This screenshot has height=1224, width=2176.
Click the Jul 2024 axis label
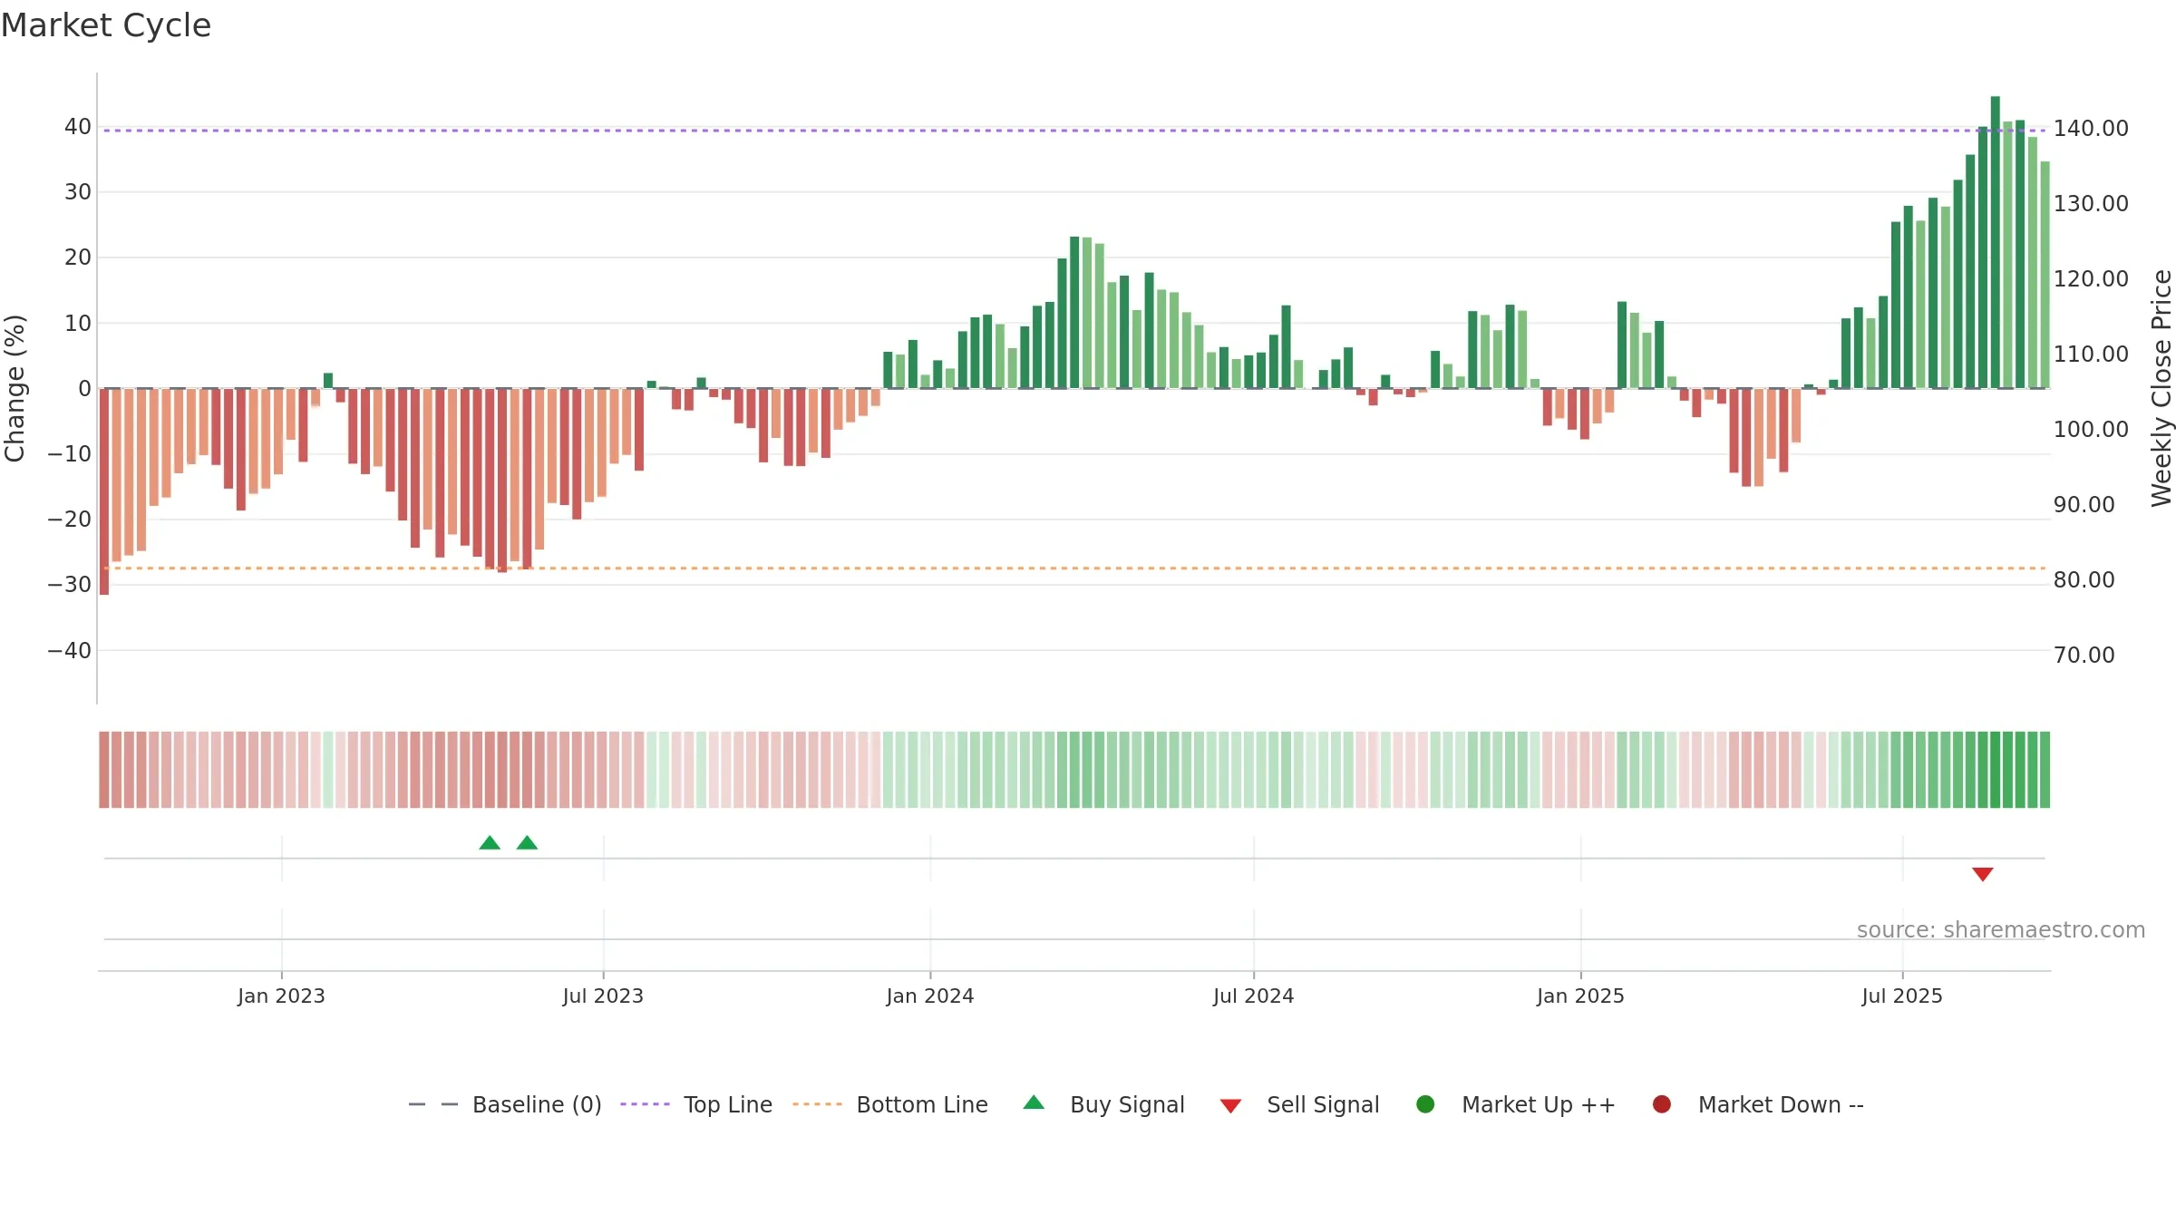click(x=1254, y=996)
